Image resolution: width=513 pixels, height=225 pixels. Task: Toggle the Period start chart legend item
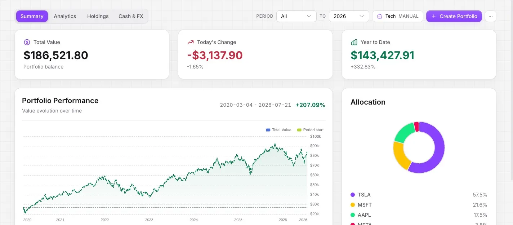tap(310, 130)
